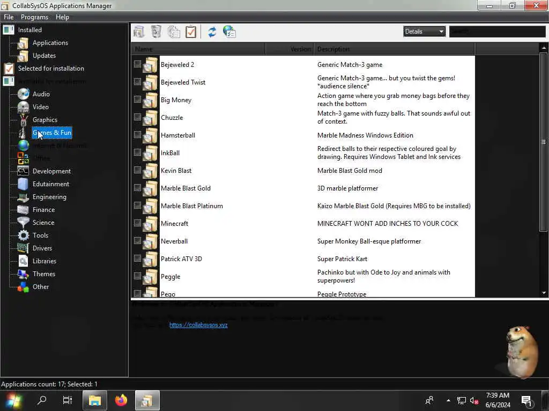Select the Games & Fun category
The height and width of the screenshot is (411, 549).
pos(52,133)
